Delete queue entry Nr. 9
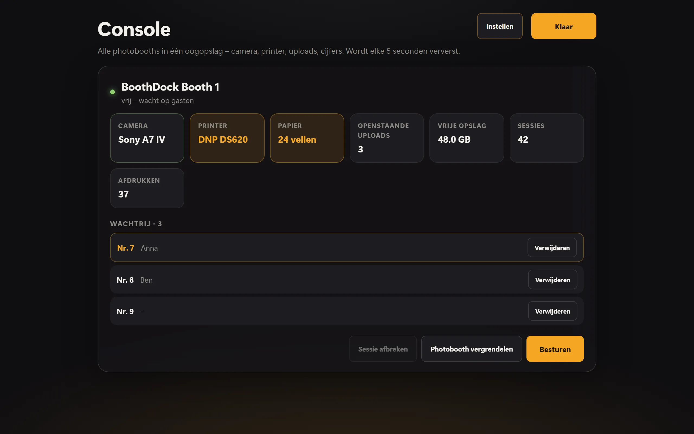 coord(552,311)
